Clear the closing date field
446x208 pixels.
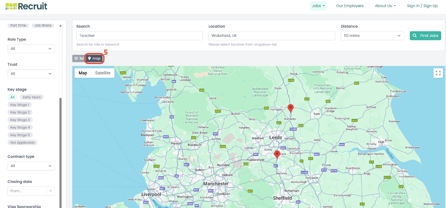[51, 191]
